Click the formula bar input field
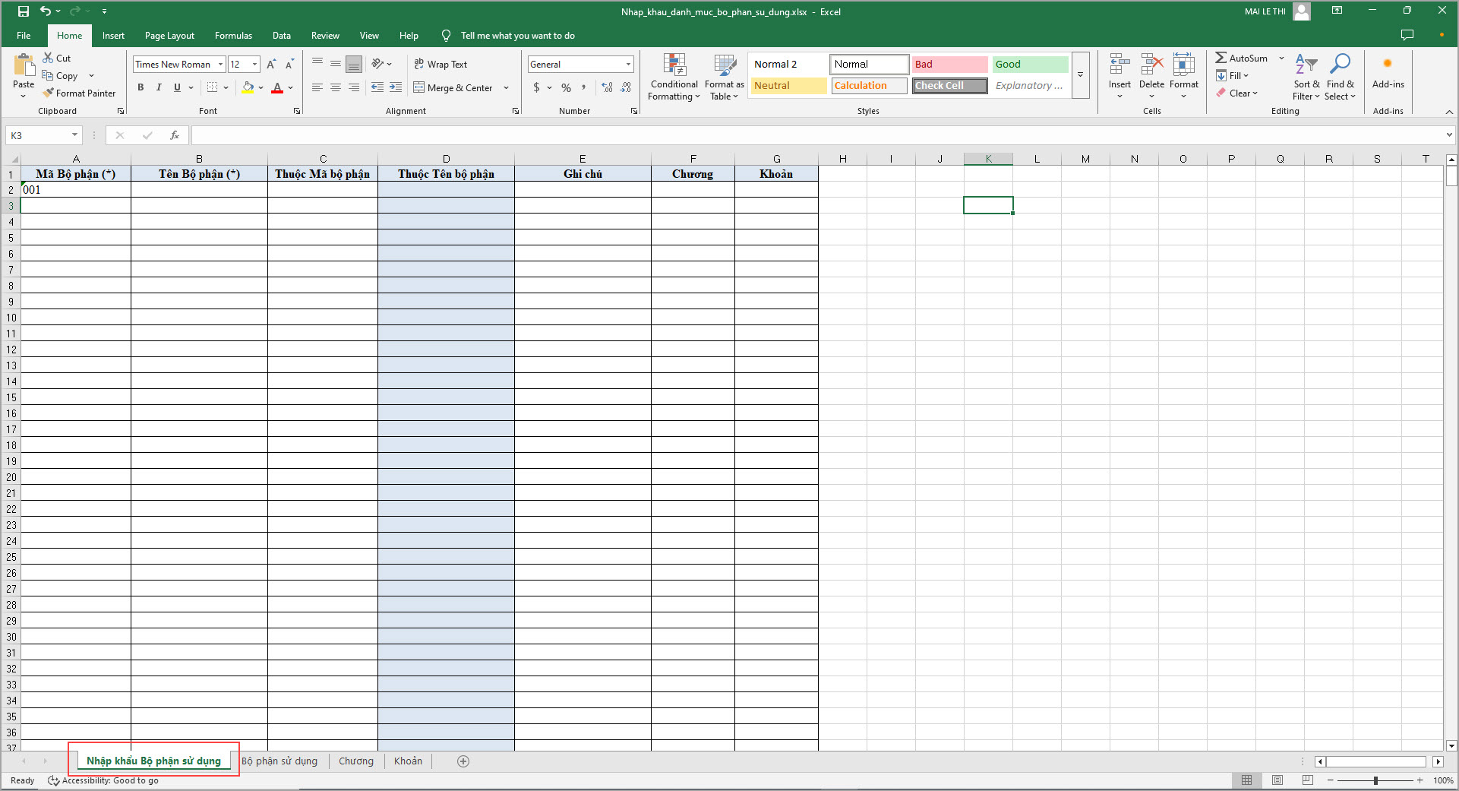 (818, 135)
